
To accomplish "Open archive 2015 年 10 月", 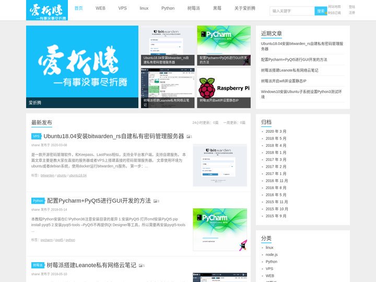I will (x=277, y=209).
